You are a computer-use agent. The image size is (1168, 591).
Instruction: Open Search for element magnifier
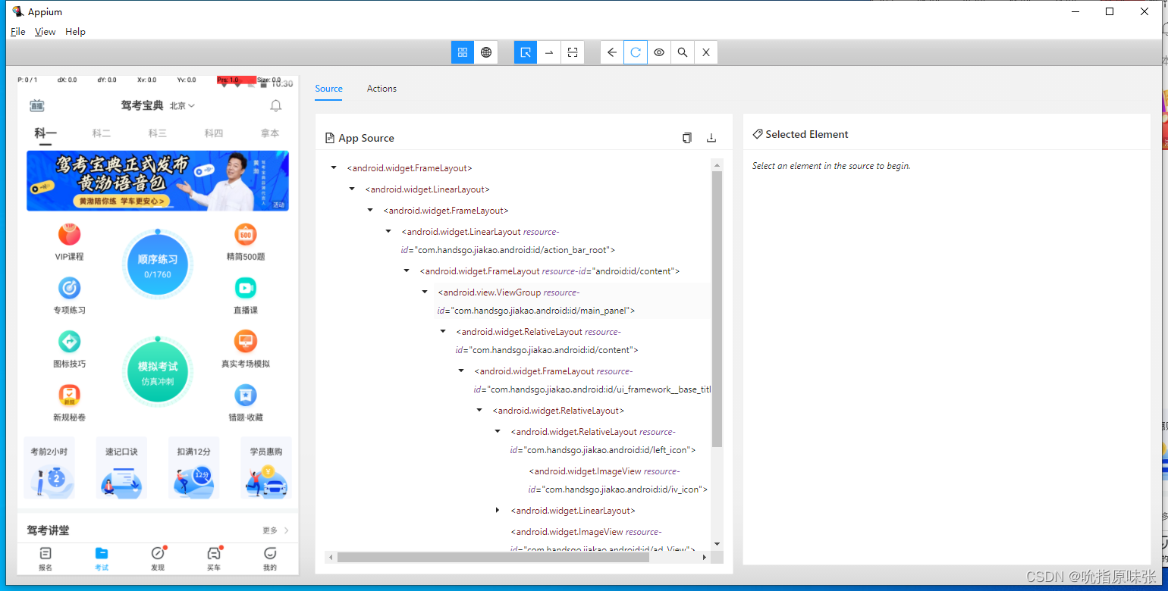tap(683, 52)
